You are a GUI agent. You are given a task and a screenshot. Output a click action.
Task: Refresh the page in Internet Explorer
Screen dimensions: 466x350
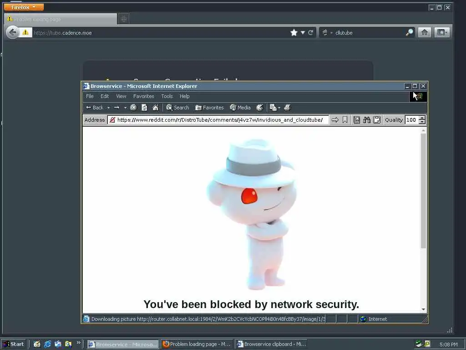pos(144,108)
